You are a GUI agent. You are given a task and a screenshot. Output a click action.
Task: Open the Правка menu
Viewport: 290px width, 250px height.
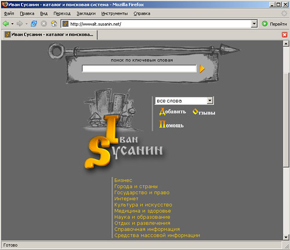pyautogui.click(x=27, y=13)
